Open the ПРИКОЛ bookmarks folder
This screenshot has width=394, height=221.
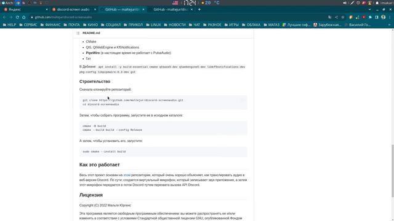(x=134, y=25)
